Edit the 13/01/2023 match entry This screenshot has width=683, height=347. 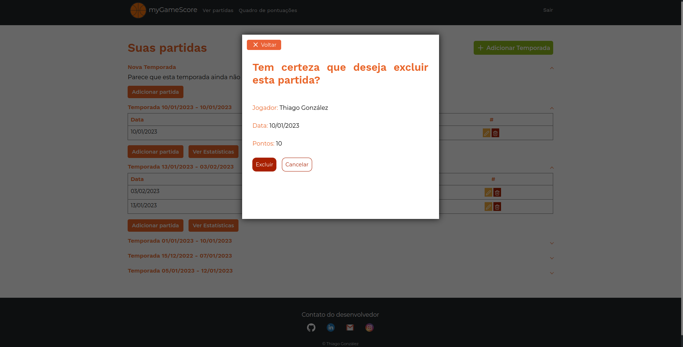[488, 207]
